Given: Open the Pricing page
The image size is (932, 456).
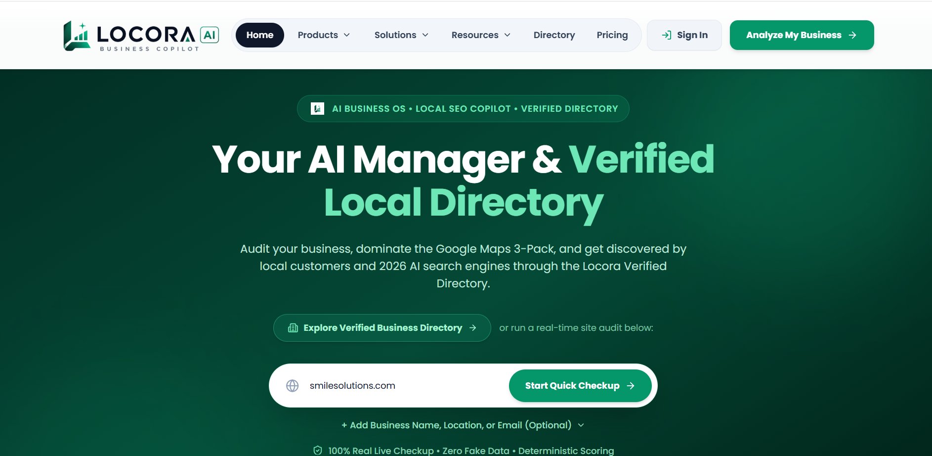Looking at the screenshot, I should [612, 35].
